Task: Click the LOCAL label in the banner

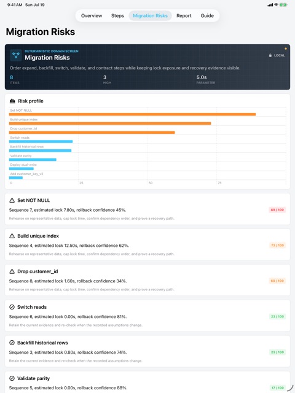Action: (x=279, y=55)
